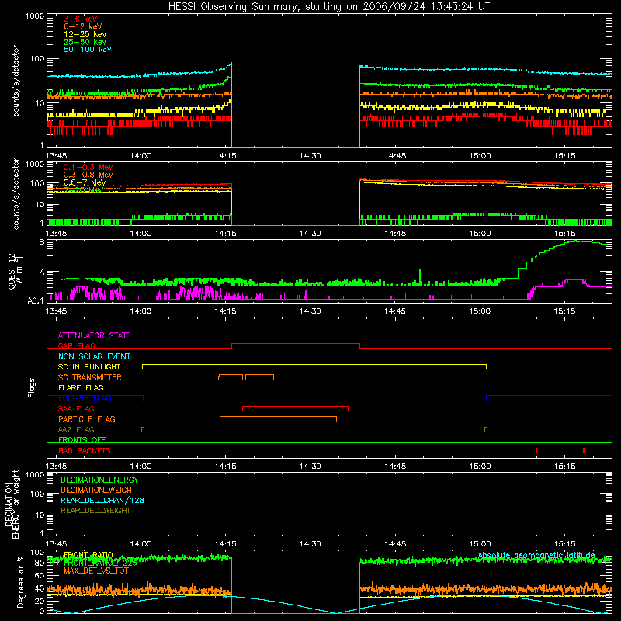Click the DECIMATION ENERGY or weight axis title
This screenshot has width=621, height=621.
[x=12, y=504]
